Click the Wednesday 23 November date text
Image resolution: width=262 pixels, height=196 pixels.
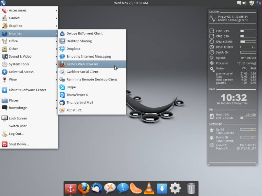[233, 103]
